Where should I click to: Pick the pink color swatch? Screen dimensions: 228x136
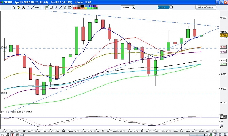(97, 7)
